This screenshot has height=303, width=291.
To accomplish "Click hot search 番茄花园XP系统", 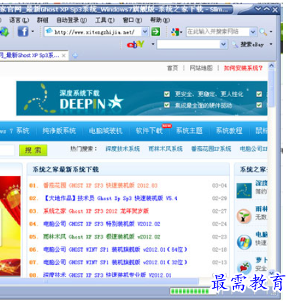I will point(211,149).
